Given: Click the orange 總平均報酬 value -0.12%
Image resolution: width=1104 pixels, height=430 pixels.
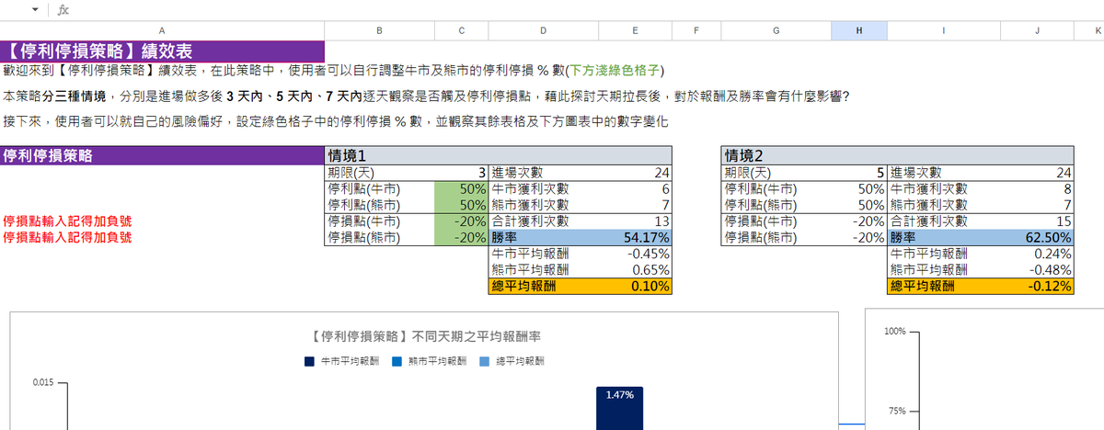Looking at the screenshot, I should (1037, 287).
